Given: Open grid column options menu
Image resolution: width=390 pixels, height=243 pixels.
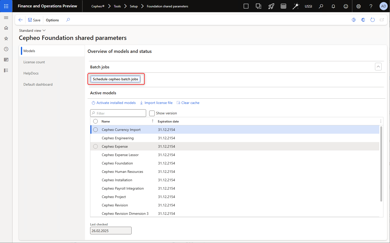Looking at the screenshot, I should click(381, 121).
